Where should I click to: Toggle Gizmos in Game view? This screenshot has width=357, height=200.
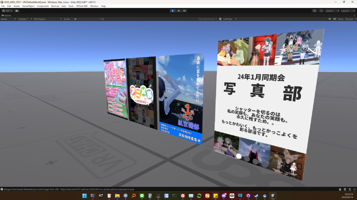tap(349, 19)
